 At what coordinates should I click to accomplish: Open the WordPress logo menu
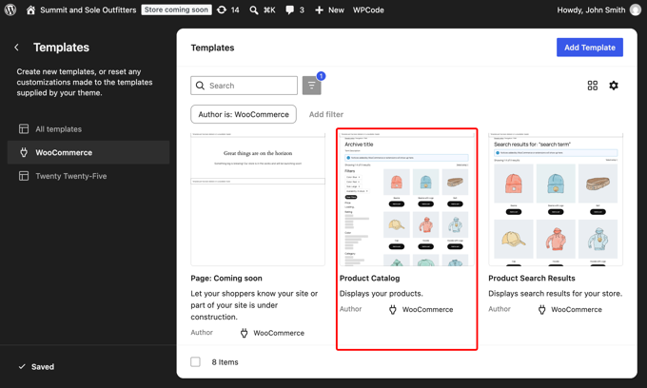(10, 10)
